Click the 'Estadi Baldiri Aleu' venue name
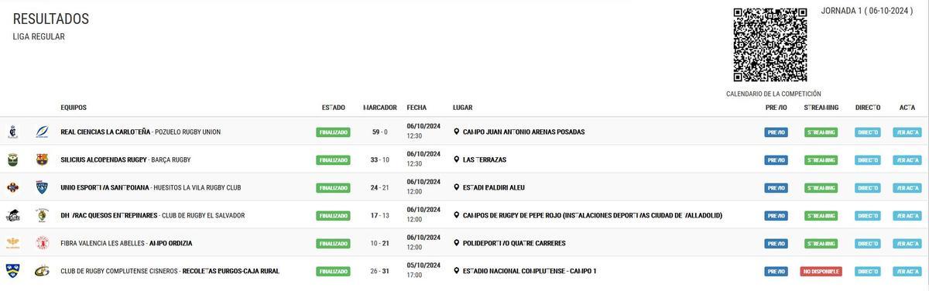This screenshot has height=291, width=929. (494, 187)
